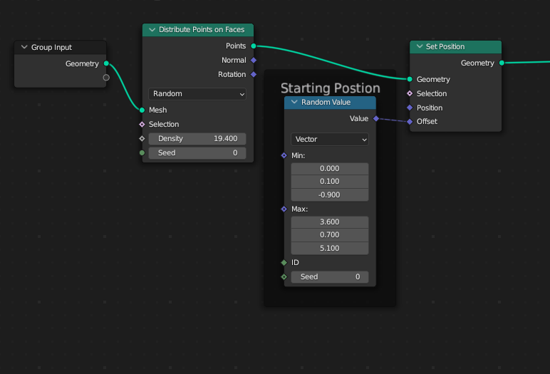Open the Random distribution method dropdown
Viewport: 550px width, 374px height.
tap(197, 93)
